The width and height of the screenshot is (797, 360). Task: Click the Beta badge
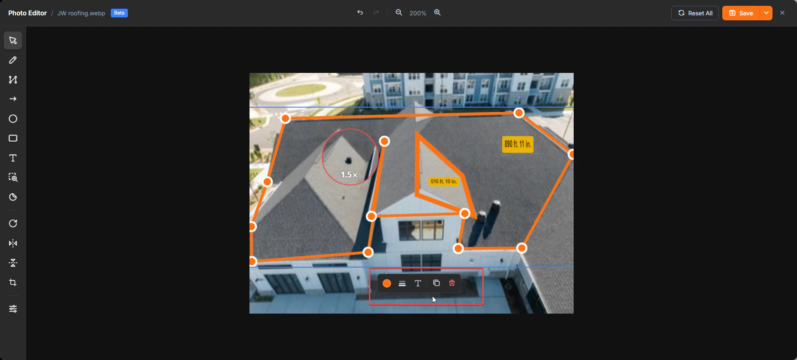pos(119,13)
